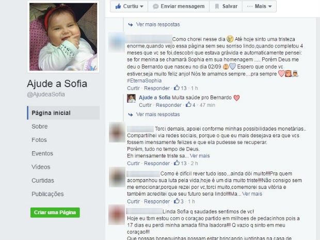Screen dimensions: 320x240
Task: Click the like thumb showing 13 by 2 h
Action: [177, 163]
